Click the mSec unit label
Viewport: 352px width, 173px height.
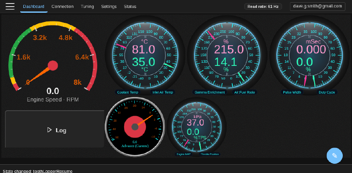click(x=313, y=42)
